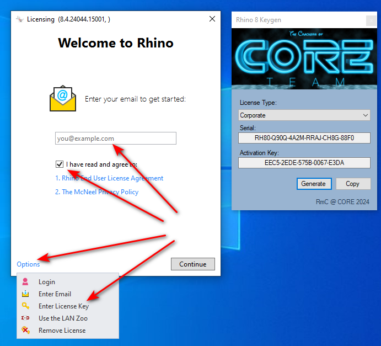
Task: Open The McNeel Privacy Policy link
Action: click(x=96, y=192)
